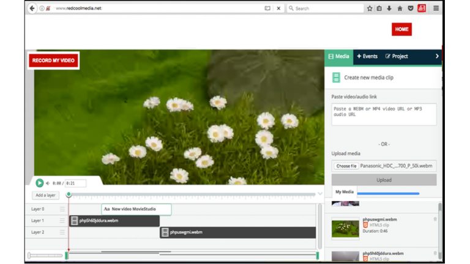470x264 pixels.
Task: Select the php5h60jddura.webm timeline clip
Action: [x=114, y=221]
